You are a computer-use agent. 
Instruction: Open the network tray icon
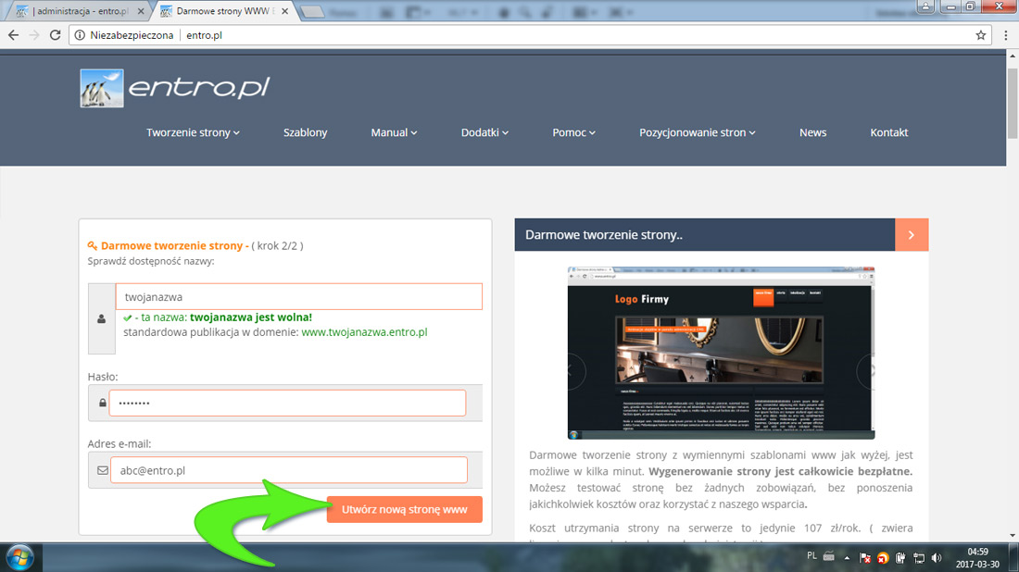point(918,558)
